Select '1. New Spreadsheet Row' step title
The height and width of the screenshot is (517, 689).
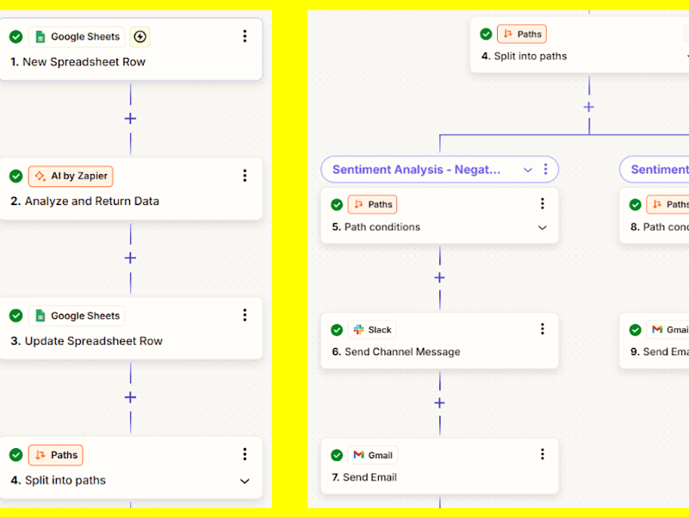coord(78,62)
